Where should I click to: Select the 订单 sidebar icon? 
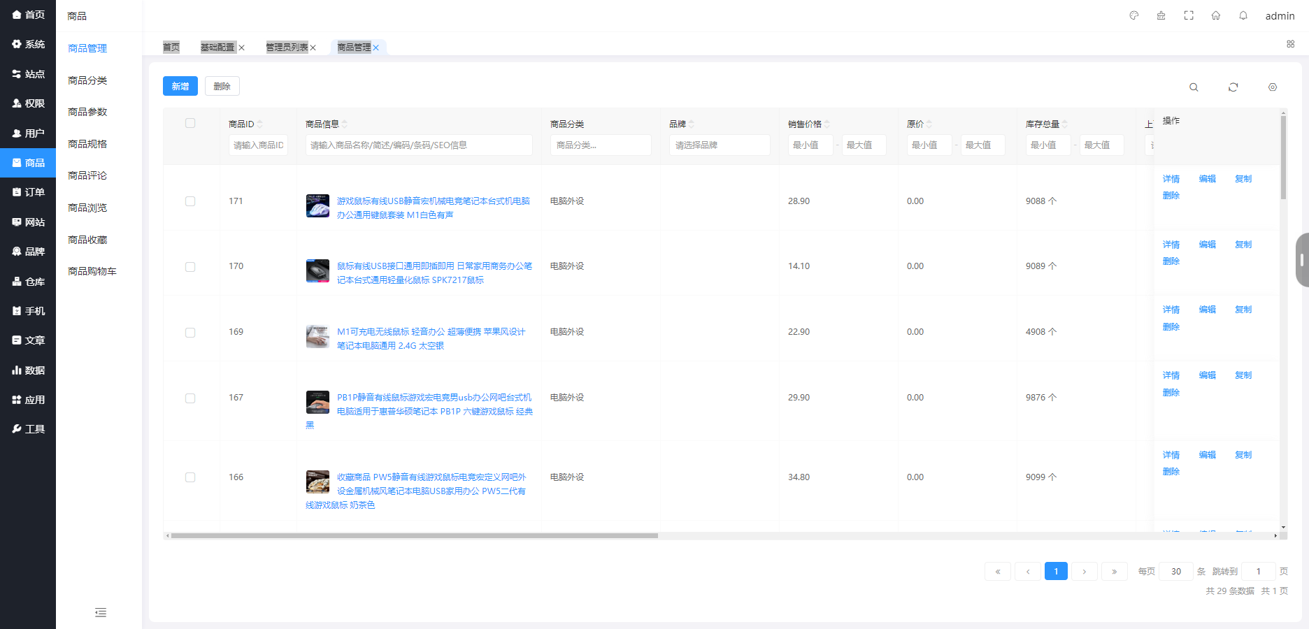28,191
